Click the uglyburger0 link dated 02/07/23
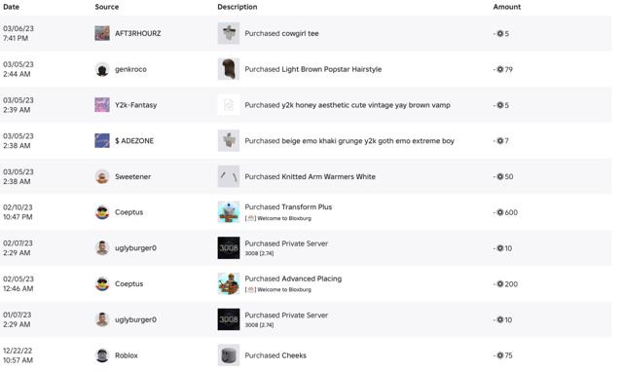Image resolution: width=623 pixels, height=372 pixels. [x=135, y=248]
